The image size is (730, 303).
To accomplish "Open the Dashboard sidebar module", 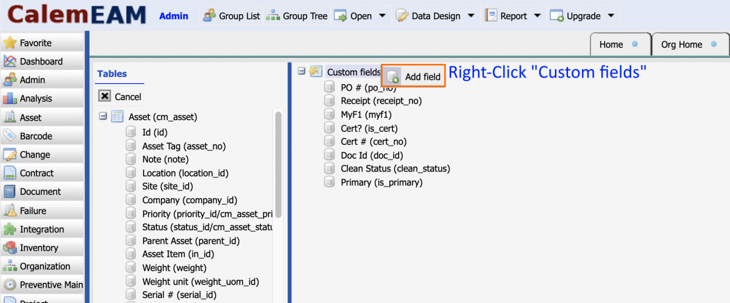I will pyautogui.click(x=42, y=62).
